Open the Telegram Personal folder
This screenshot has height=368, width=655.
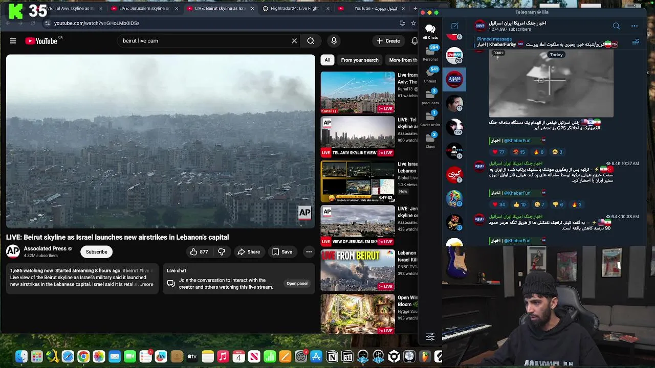pyautogui.click(x=430, y=53)
